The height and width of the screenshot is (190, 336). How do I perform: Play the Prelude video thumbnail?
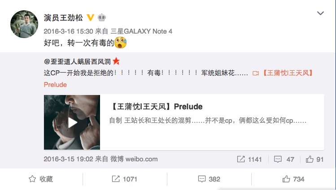click(x=72, y=122)
